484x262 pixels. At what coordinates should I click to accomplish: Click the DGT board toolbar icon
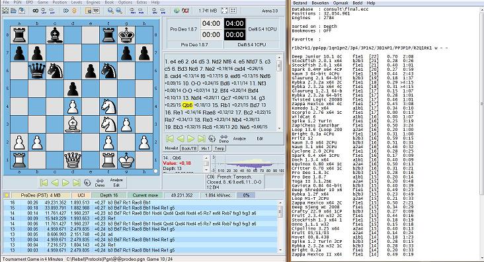point(186,11)
